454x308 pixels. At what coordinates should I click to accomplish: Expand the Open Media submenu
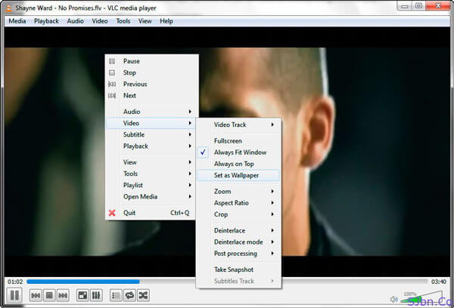pos(152,197)
